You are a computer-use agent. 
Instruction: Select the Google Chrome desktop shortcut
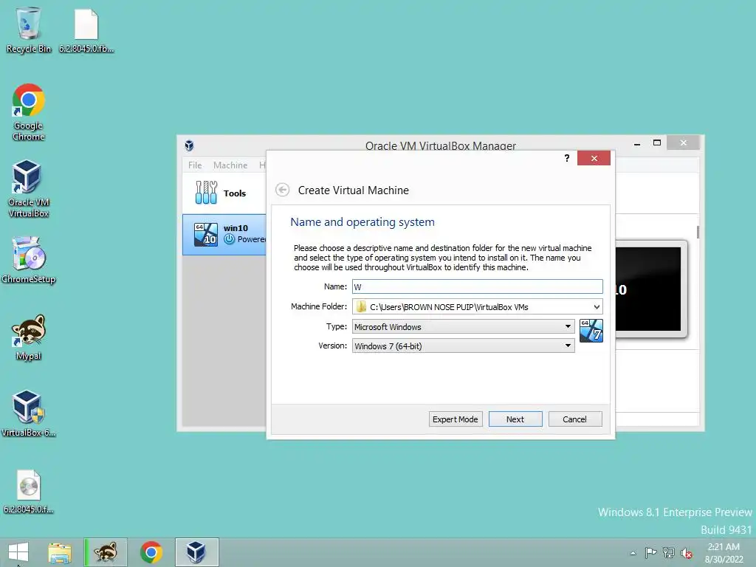pos(29,112)
